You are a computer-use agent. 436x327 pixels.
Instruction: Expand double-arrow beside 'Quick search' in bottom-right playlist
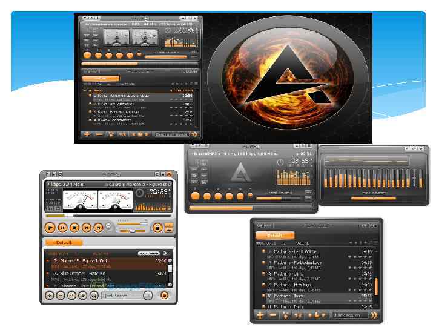click(374, 315)
